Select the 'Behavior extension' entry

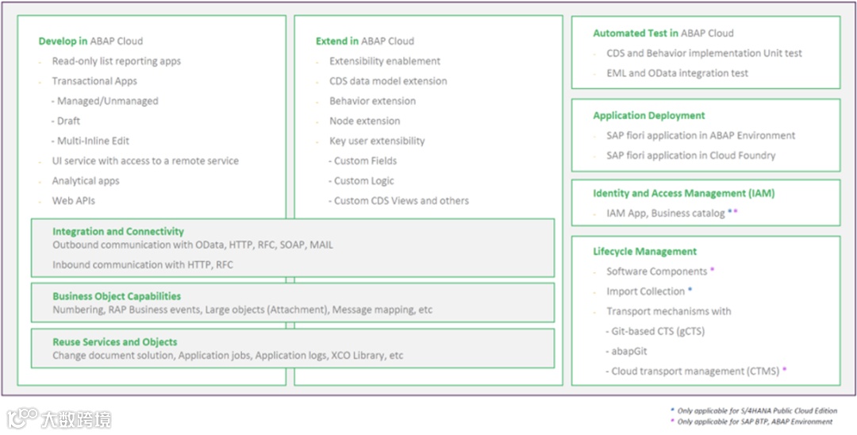point(372,101)
